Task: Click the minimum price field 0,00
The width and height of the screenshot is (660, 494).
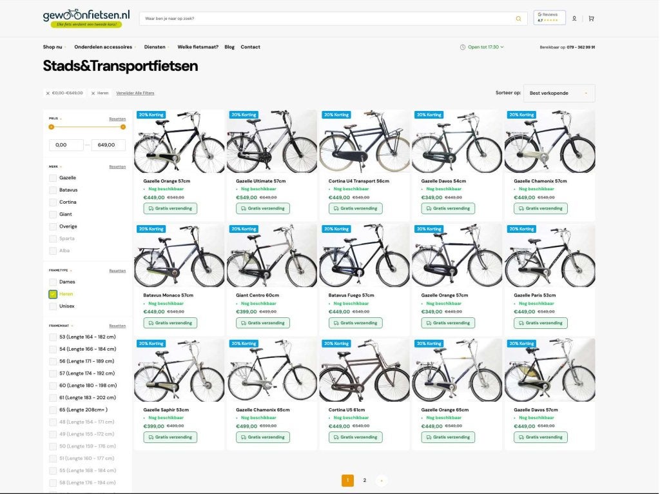Action: point(66,145)
